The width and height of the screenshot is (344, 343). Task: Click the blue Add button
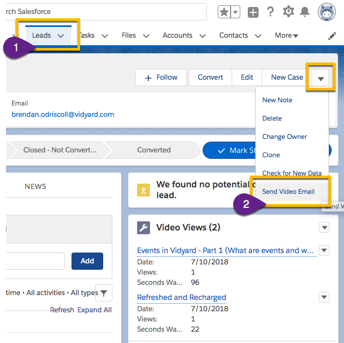(x=87, y=261)
